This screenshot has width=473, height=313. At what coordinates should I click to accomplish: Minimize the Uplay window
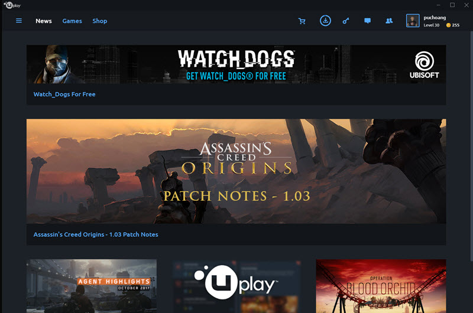click(x=438, y=5)
